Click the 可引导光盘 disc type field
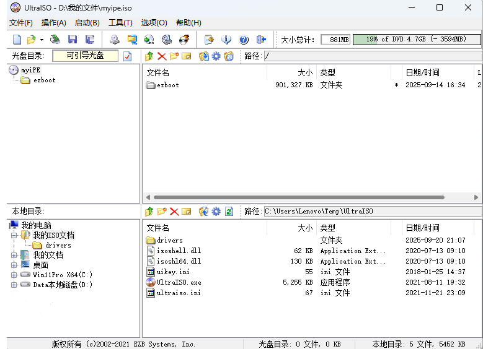 (86, 56)
